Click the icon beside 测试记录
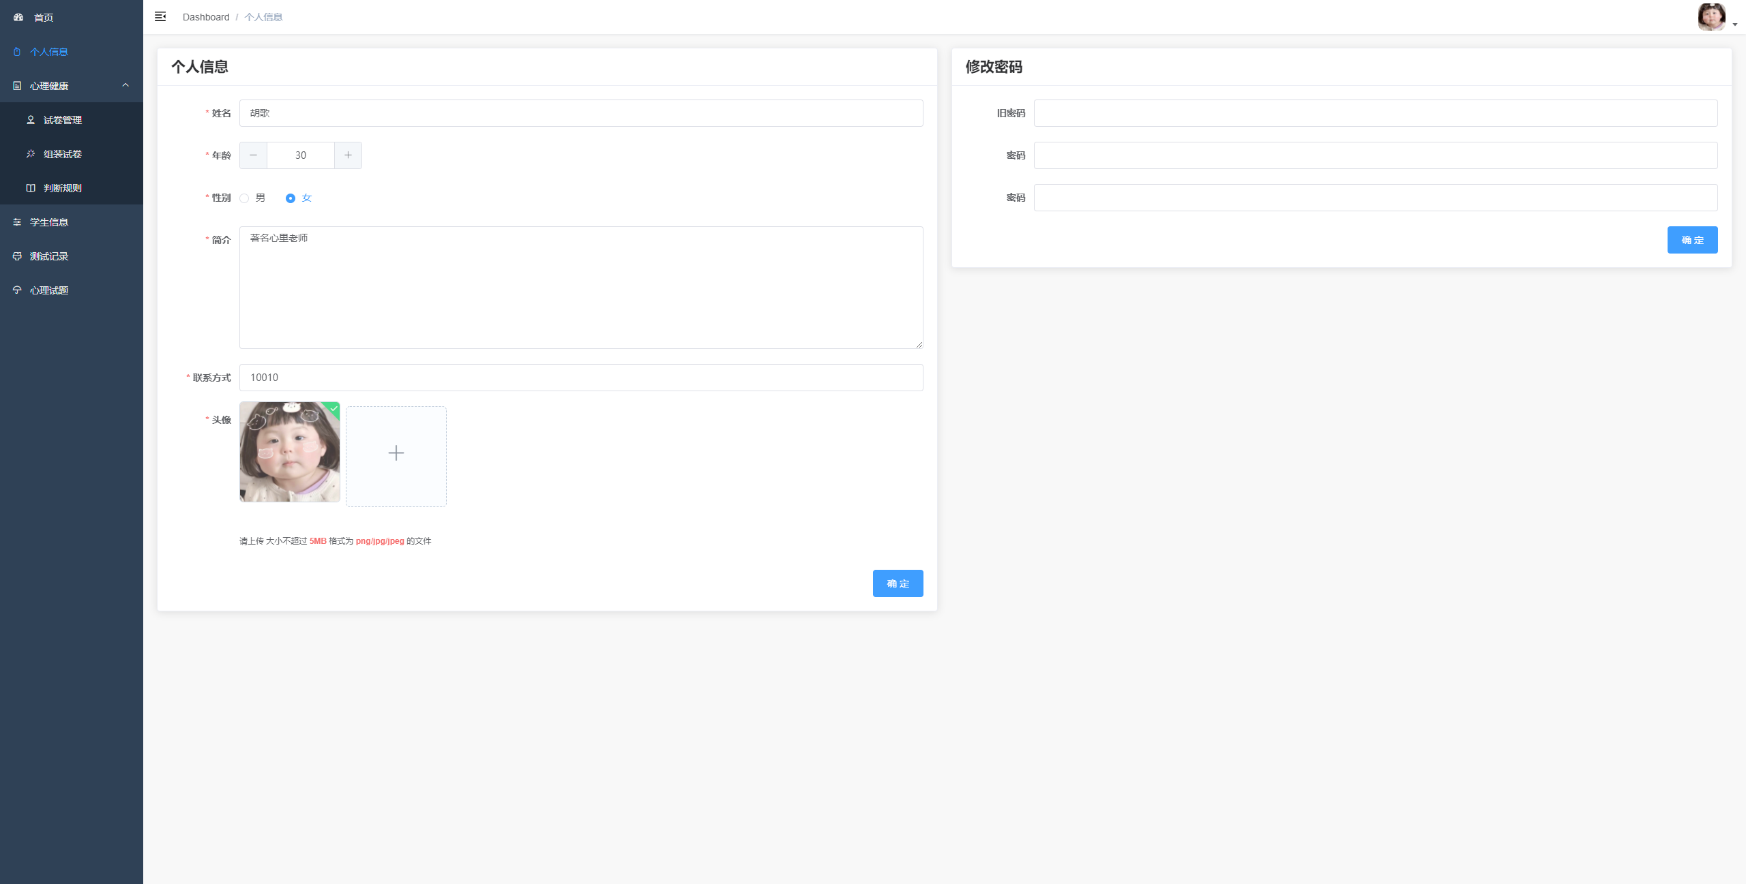The image size is (1746, 884). coord(17,256)
